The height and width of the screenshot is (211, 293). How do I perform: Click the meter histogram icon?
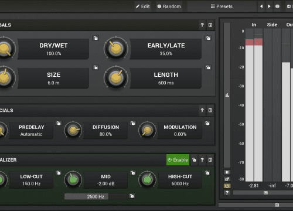pyautogui.click(x=227, y=95)
